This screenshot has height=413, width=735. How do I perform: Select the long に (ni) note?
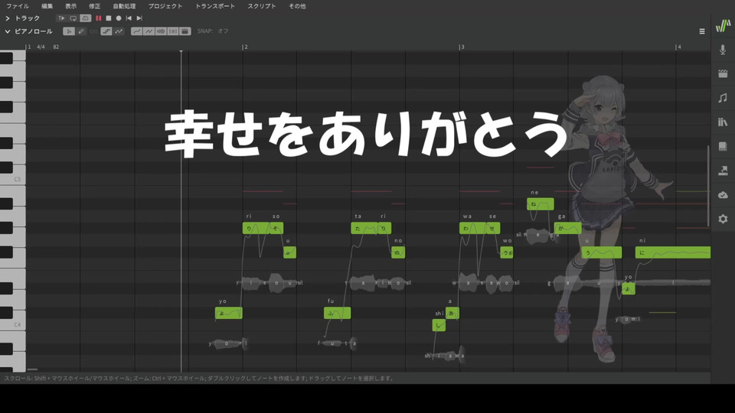[673, 252]
